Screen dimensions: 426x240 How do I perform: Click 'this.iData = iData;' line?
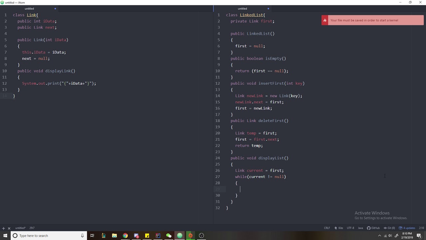(44, 52)
